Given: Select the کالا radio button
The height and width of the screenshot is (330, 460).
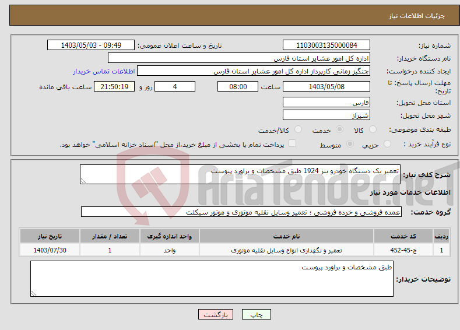Looking at the screenshot, I should [x=373, y=129].
